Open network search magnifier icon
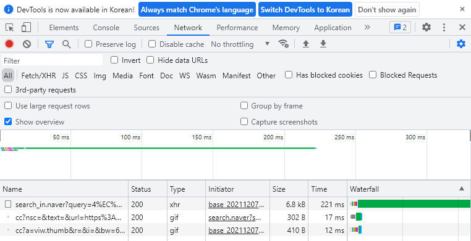The height and width of the screenshot is (241, 471). pyautogui.click(x=66, y=44)
